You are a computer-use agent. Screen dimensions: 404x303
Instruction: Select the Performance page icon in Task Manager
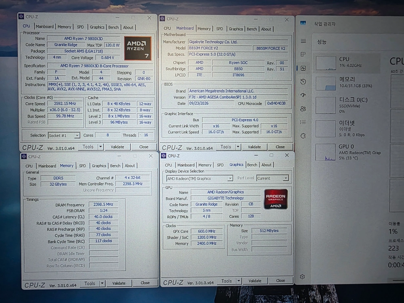pos(303,68)
